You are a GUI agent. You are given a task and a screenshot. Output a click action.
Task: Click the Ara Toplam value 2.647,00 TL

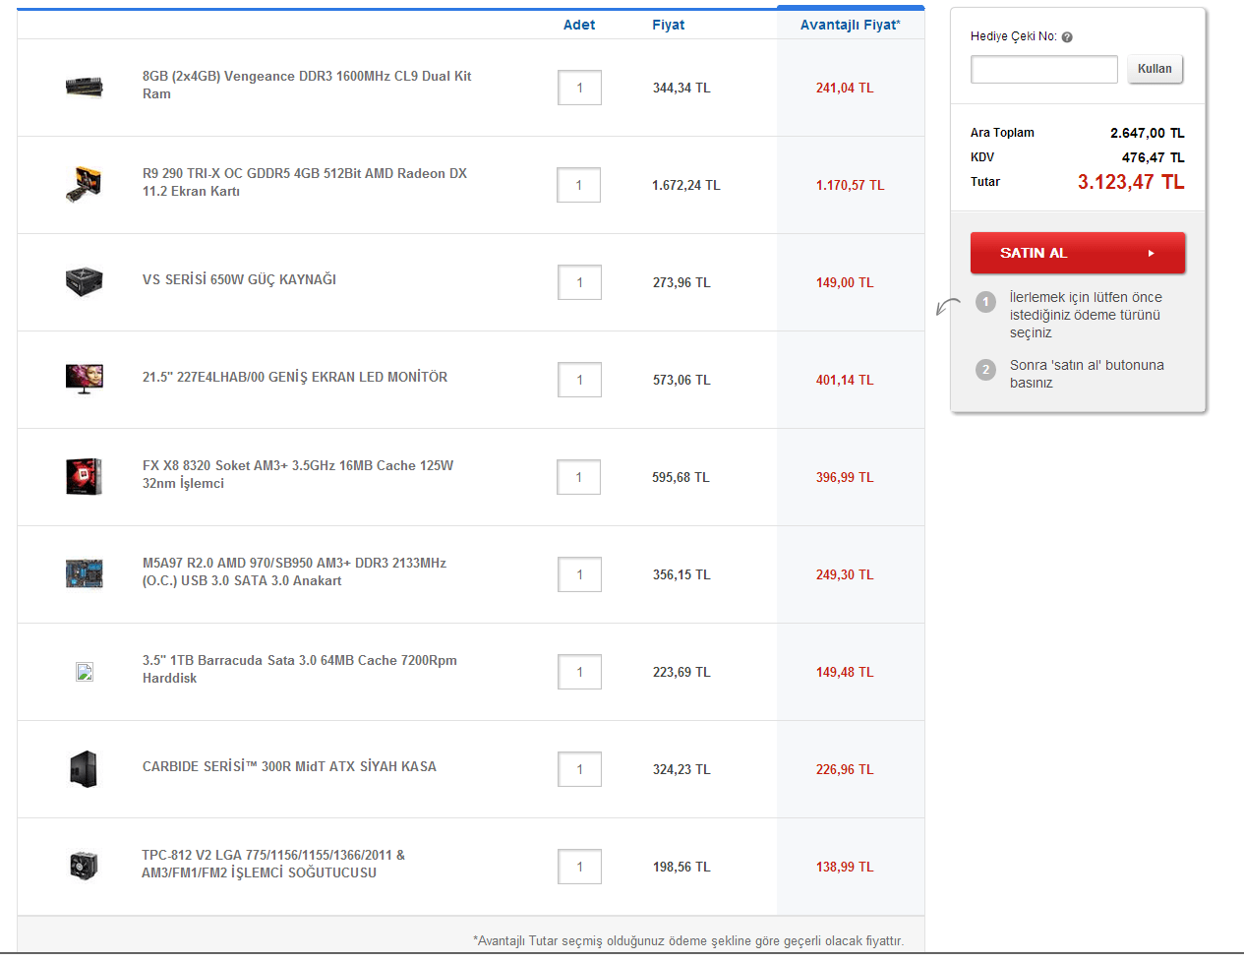point(1148,133)
